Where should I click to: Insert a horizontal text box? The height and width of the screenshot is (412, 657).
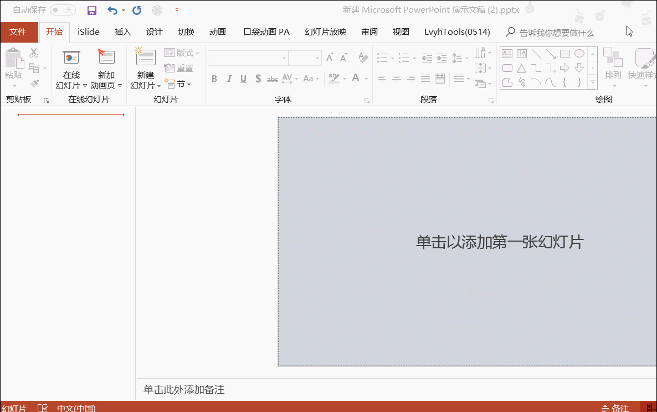(x=507, y=53)
